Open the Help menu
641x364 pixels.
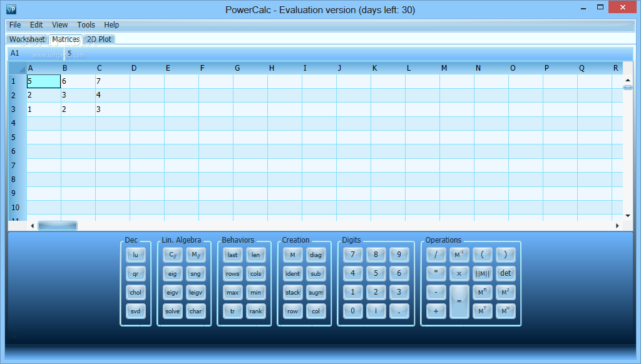coord(111,25)
